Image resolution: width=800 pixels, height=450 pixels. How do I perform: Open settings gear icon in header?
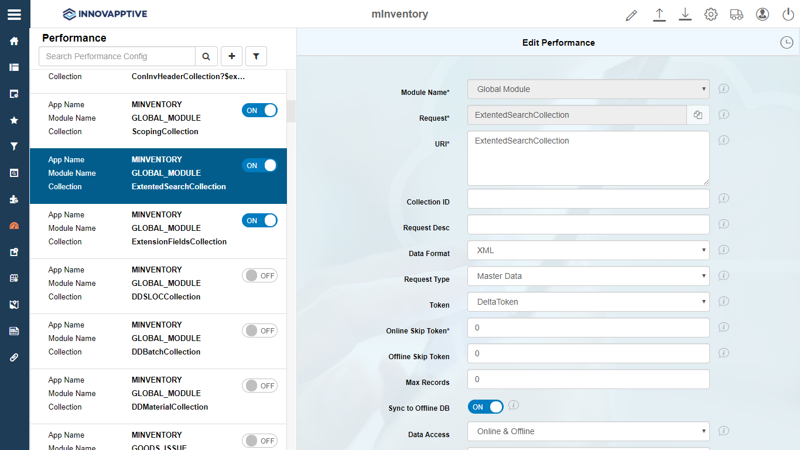711,15
